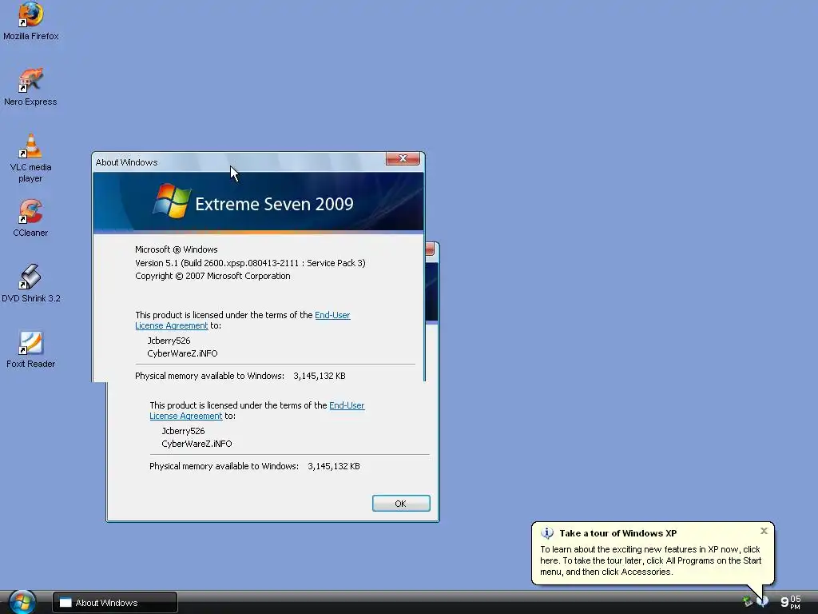The image size is (818, 614).
Task: Select the DVD Shrink 3.2 icon
Action: click(x=31, y=283)
